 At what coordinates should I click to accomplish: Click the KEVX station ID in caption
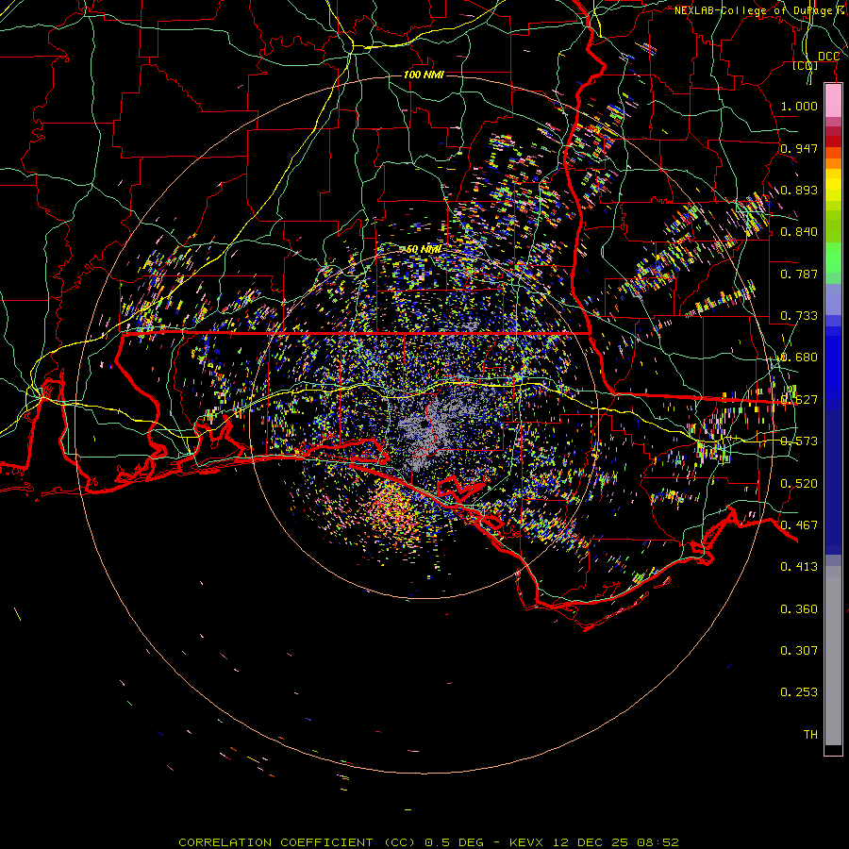coord(525,842)
